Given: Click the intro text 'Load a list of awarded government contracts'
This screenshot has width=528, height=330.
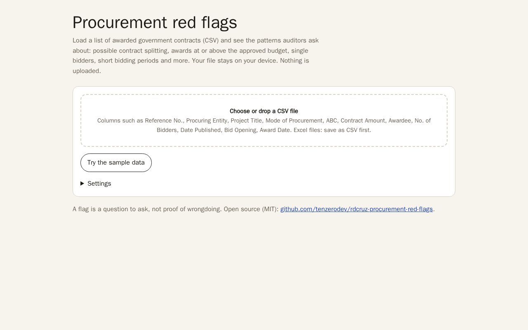Looking at the screenshot, I should (x=137, y=40).
